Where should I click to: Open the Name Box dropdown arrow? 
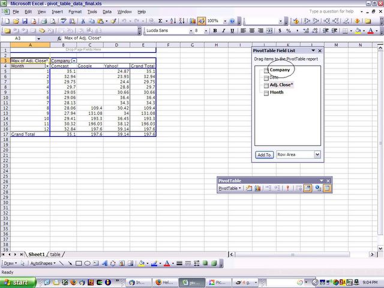[x=38, y=38]
